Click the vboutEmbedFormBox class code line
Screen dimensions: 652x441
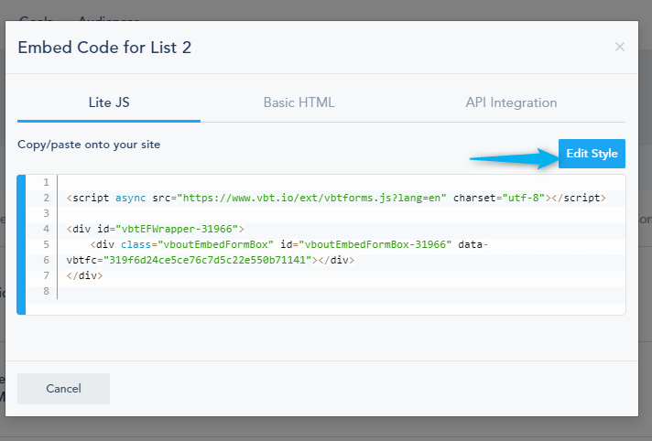point(289,244)
